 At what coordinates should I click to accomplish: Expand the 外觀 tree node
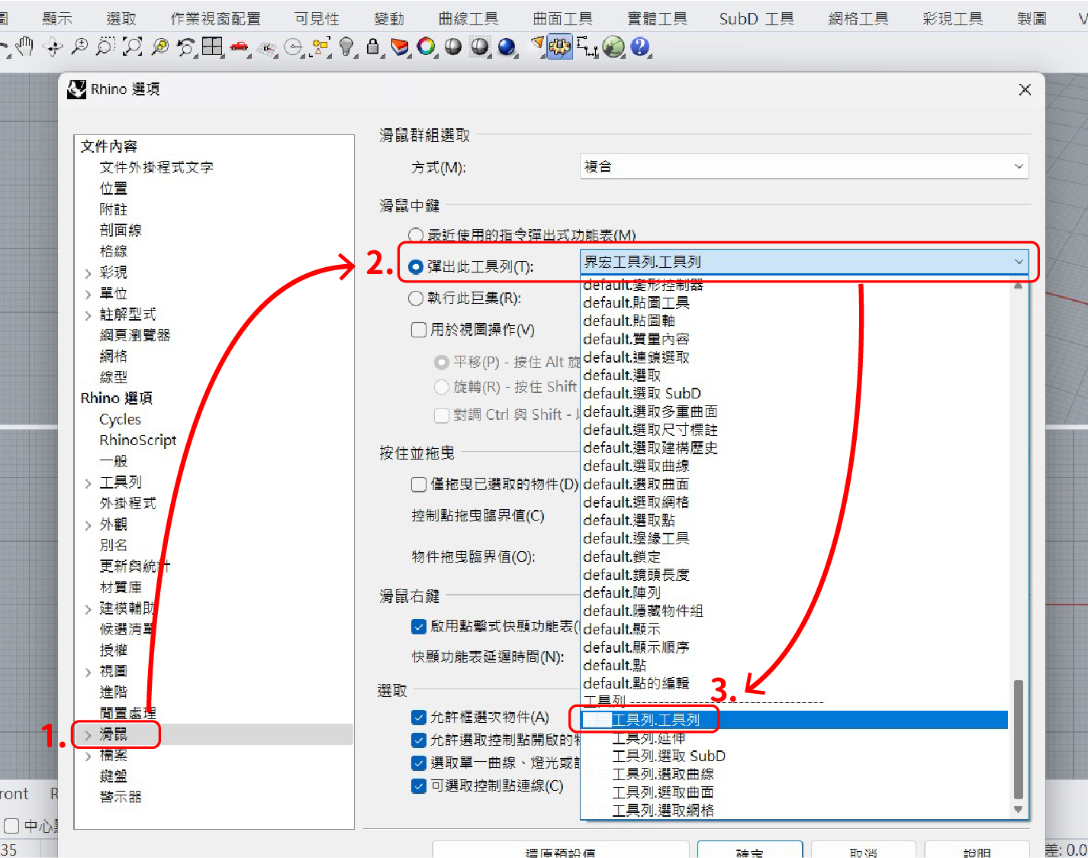[x=88, y=525]
